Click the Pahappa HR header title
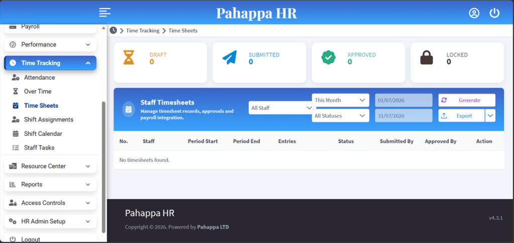Screen dimensions: 514x243 tap(256, 13)
